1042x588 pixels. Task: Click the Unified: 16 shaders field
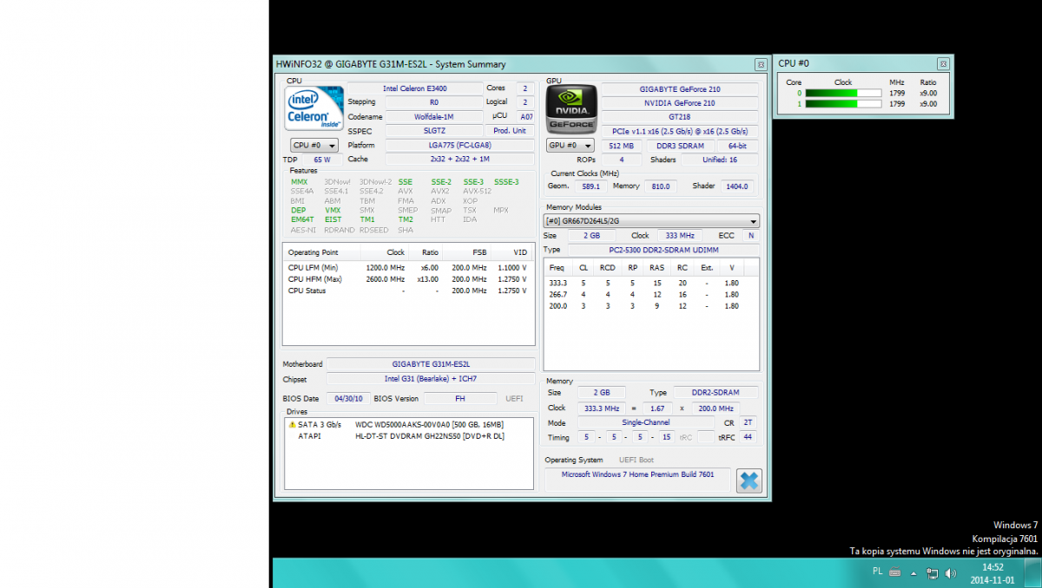[x=721, y=160]
